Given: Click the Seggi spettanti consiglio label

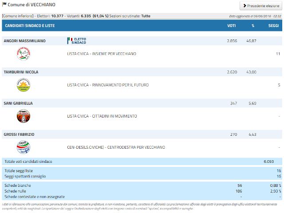Looking at the screenshot, I should click(25, 176).
